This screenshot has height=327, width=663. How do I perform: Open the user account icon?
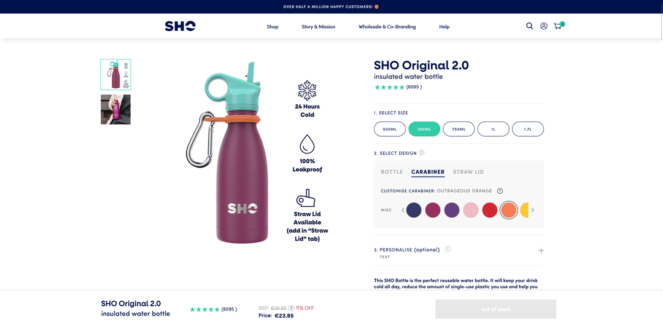tap(544, 26)
